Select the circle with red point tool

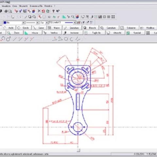click(x=3, y=39)
